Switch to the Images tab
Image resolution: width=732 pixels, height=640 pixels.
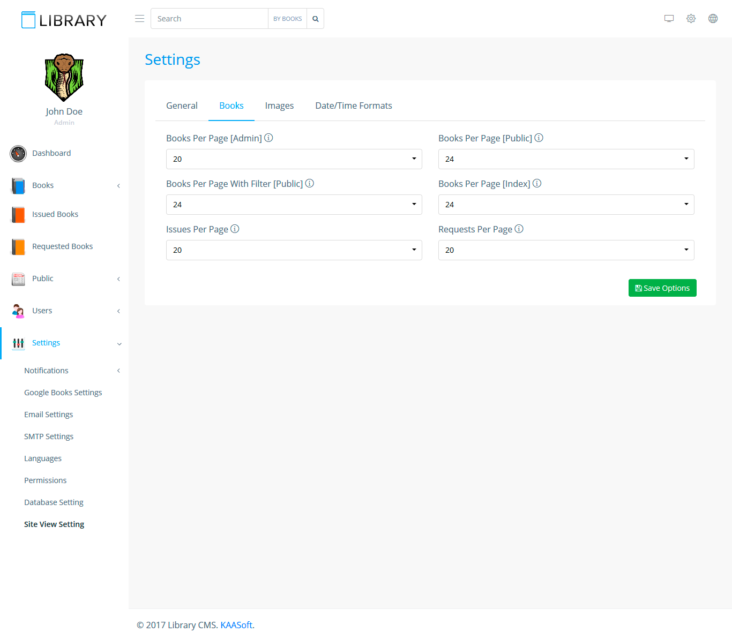coord(279,106)
